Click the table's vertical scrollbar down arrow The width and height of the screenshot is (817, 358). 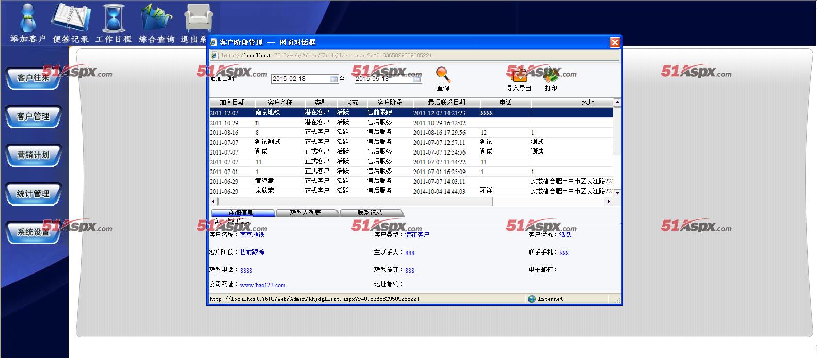[617, 193]
